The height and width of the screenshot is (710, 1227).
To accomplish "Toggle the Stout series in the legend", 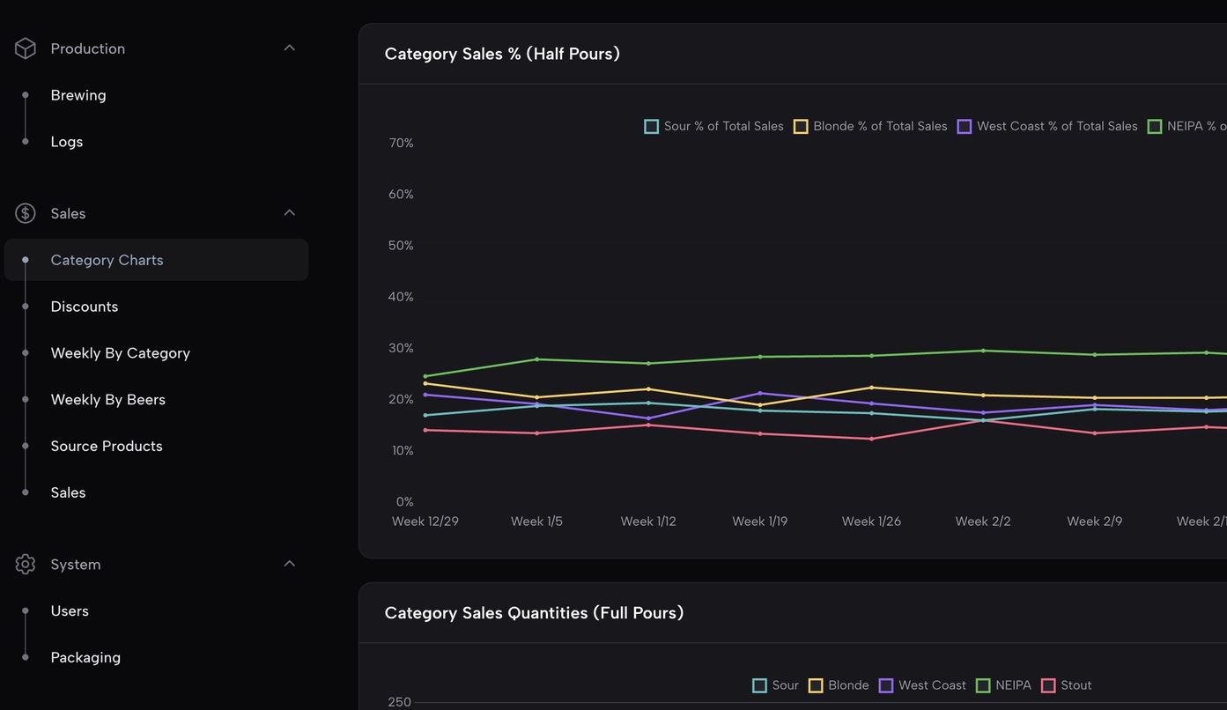I will tap(1047, 684).
